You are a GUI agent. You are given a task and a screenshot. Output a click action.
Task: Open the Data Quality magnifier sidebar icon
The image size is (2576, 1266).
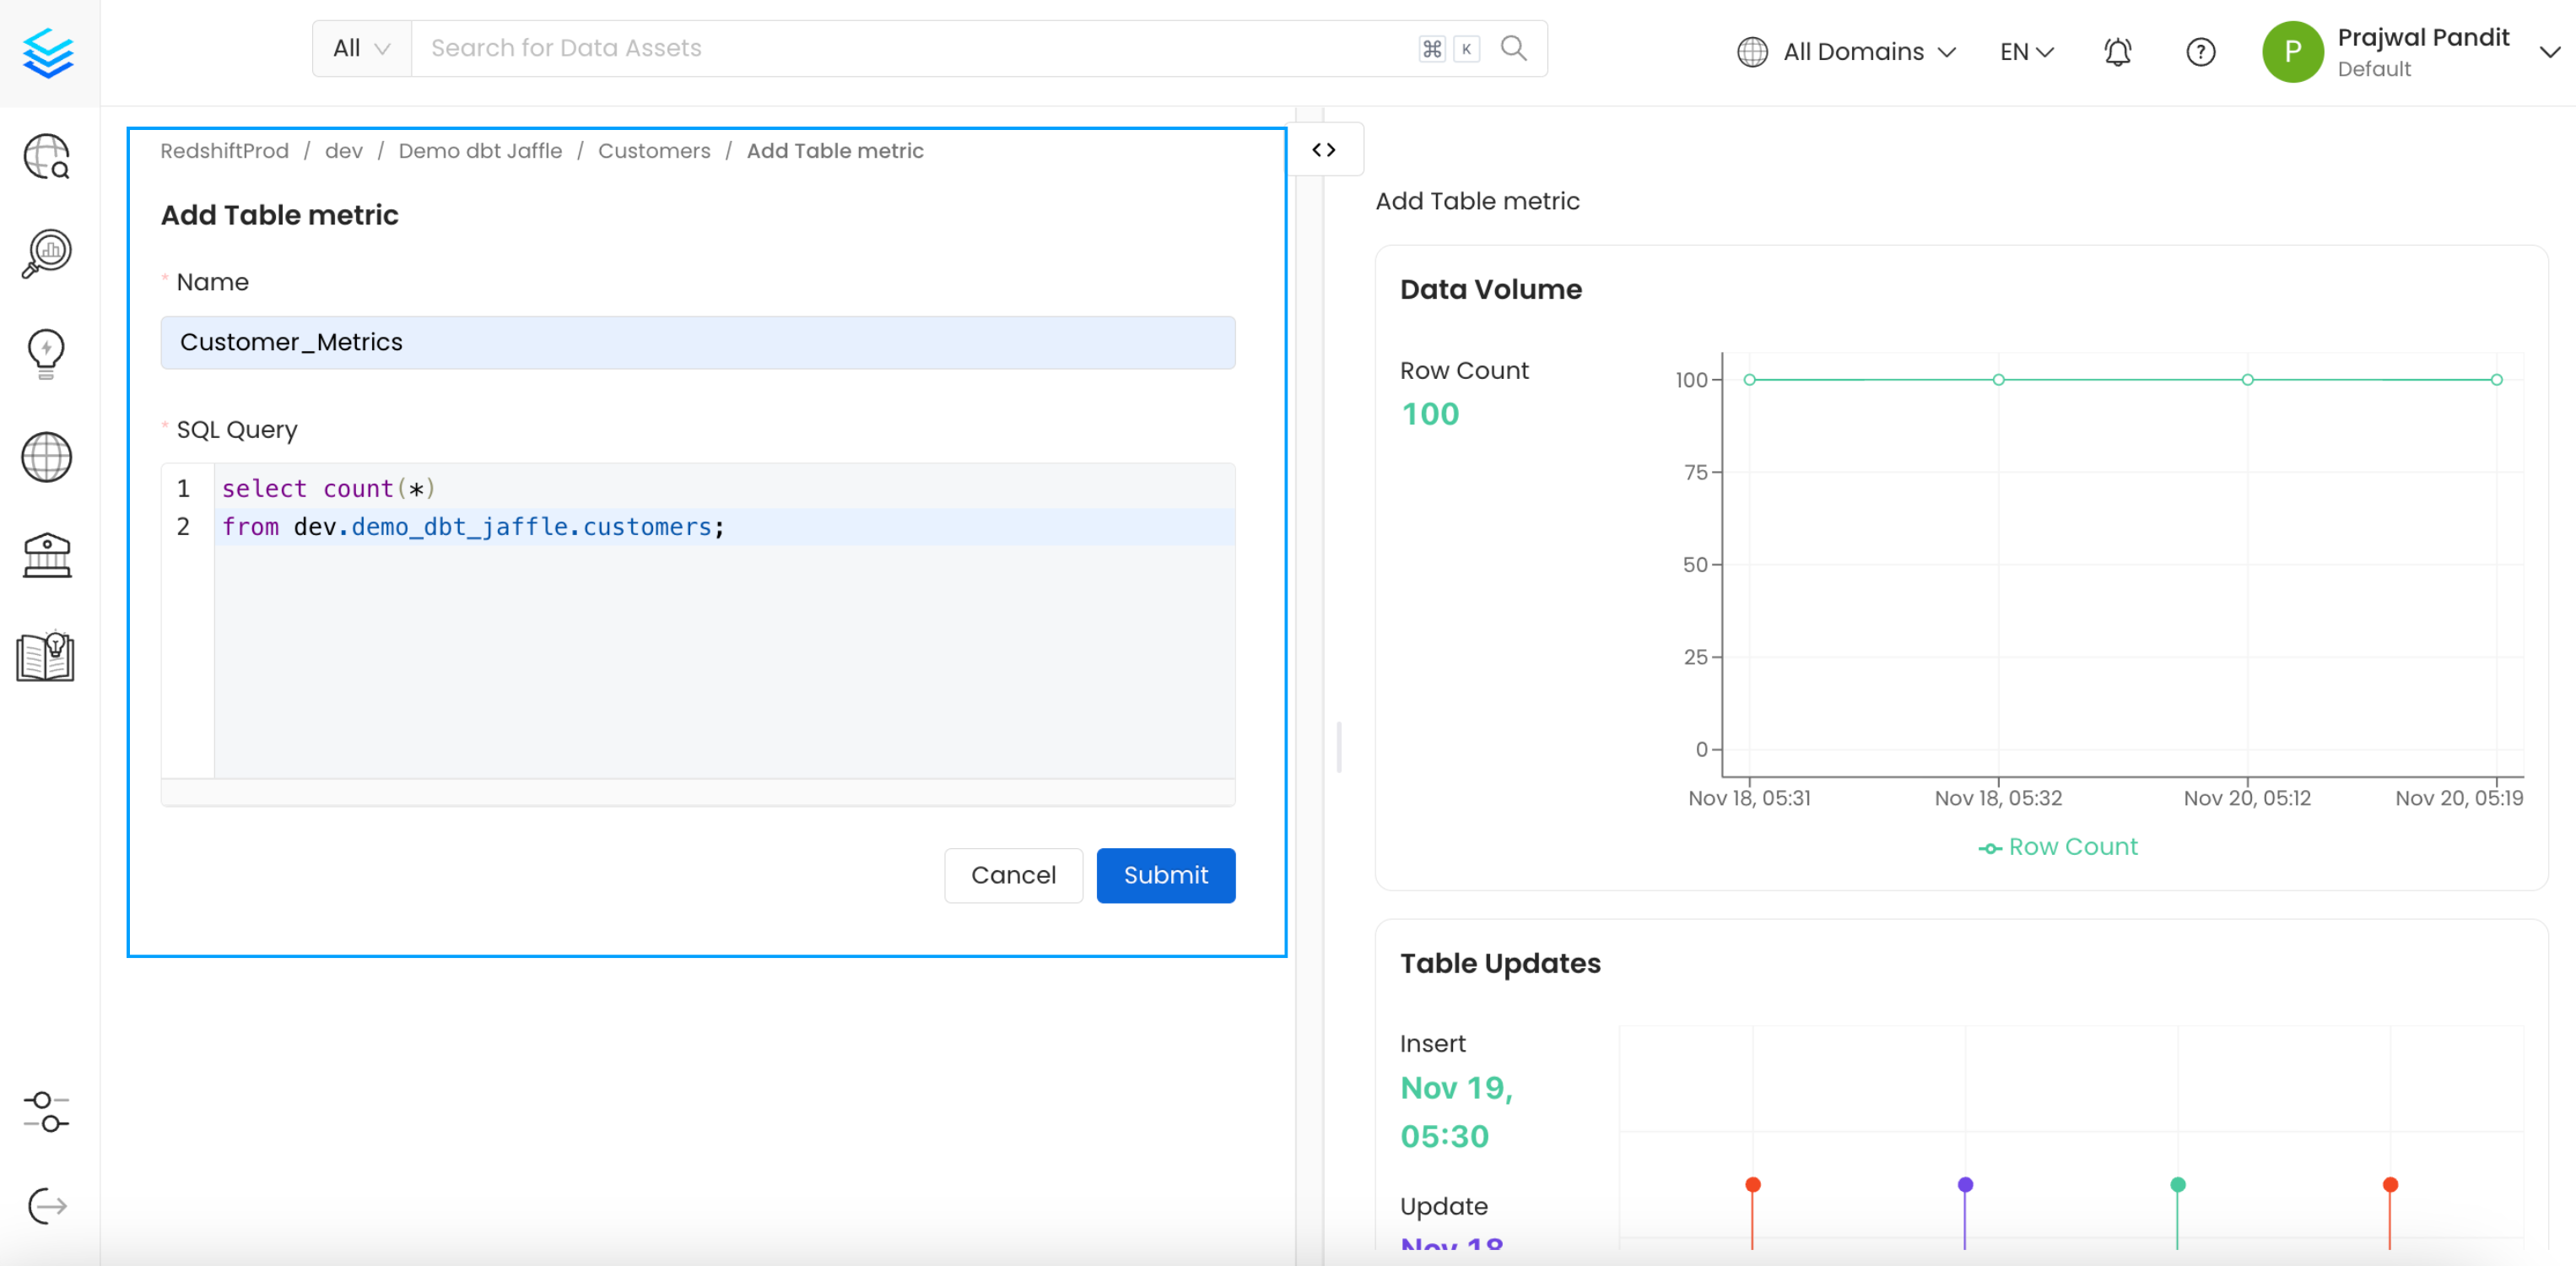(47, 254)
